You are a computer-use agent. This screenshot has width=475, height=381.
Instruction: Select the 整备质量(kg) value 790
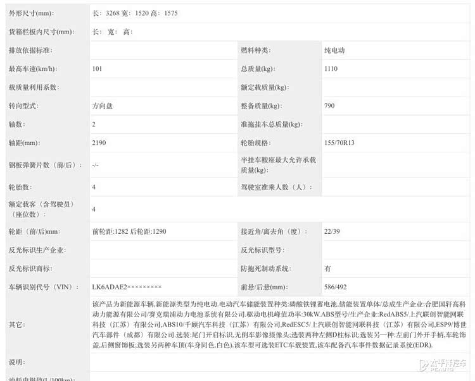click(x=329, y=106)
